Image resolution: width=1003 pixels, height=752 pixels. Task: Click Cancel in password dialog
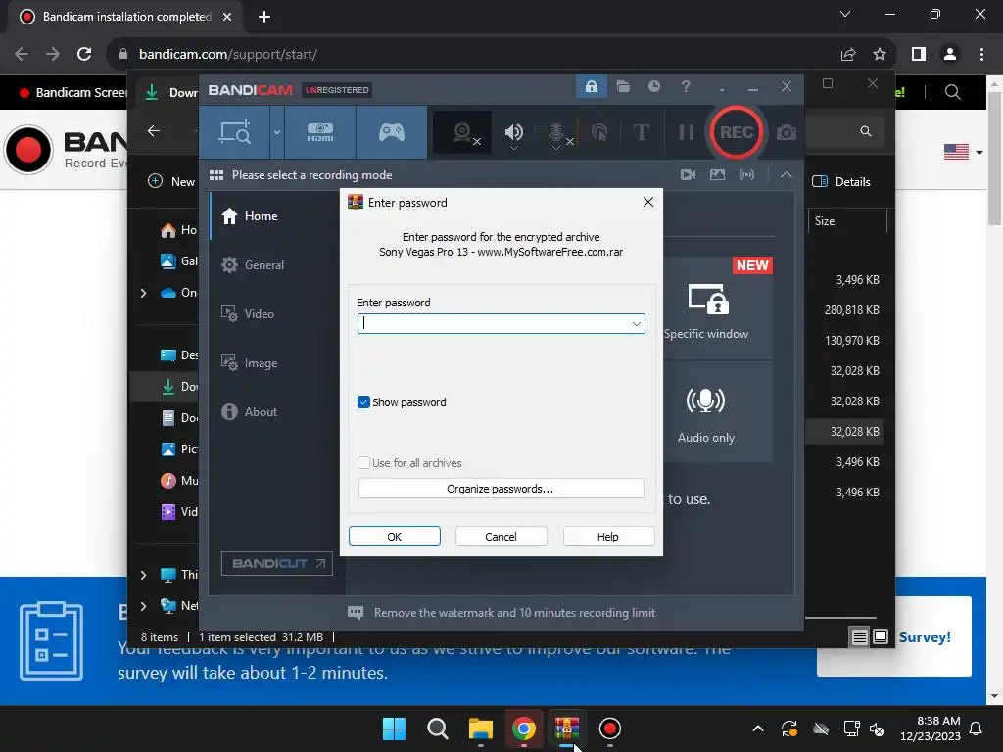pos(501,537)
